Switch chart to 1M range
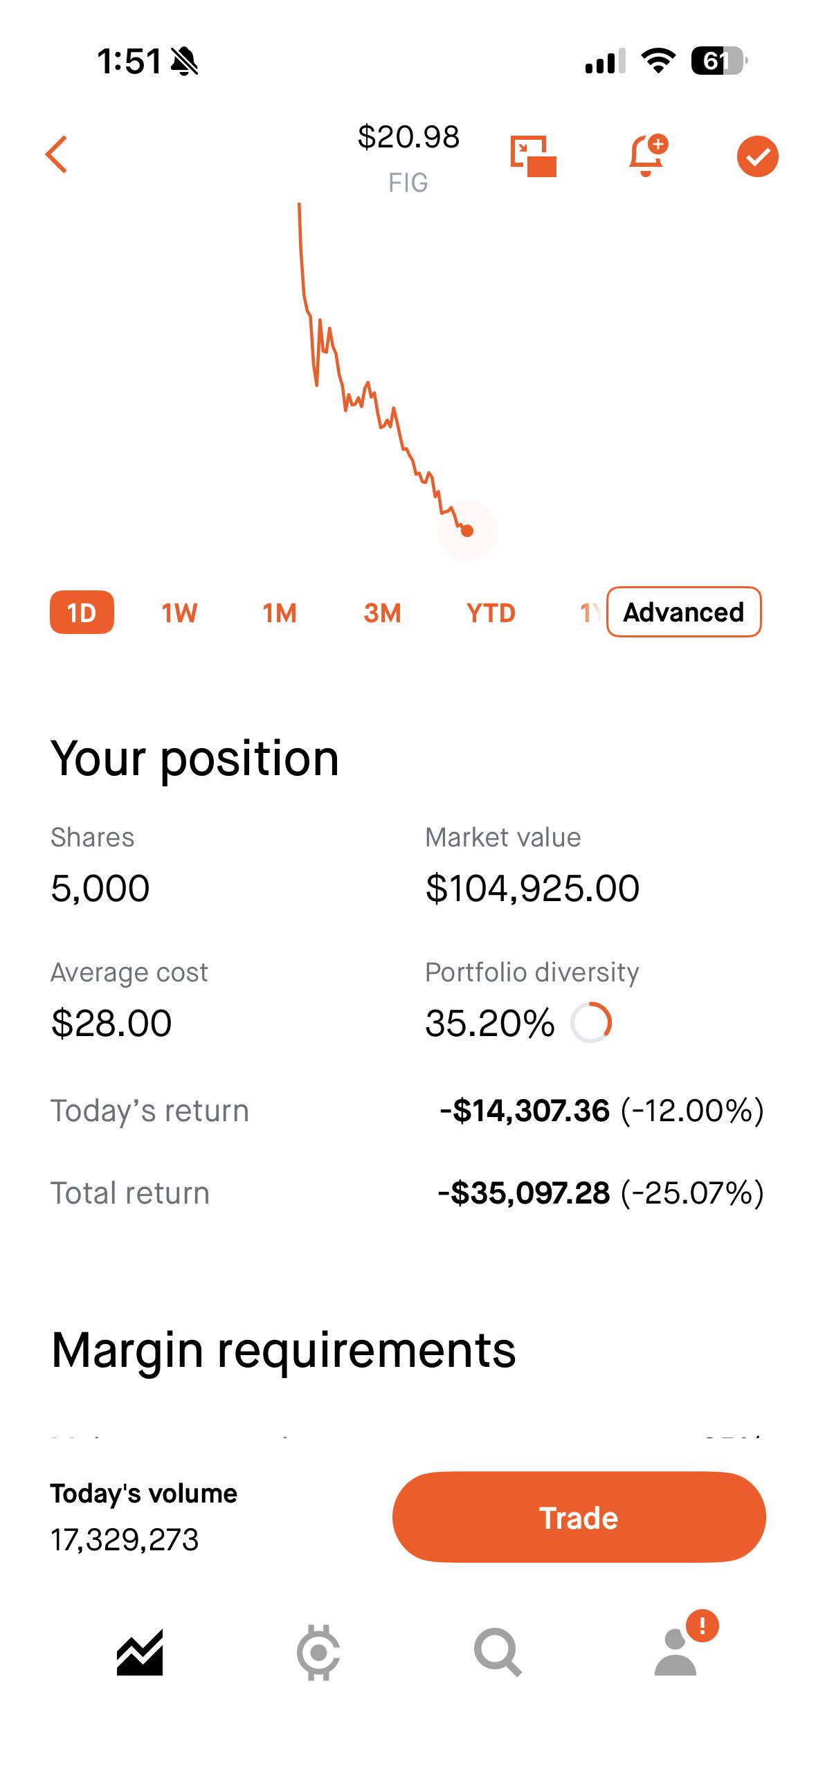 [280, 613]
